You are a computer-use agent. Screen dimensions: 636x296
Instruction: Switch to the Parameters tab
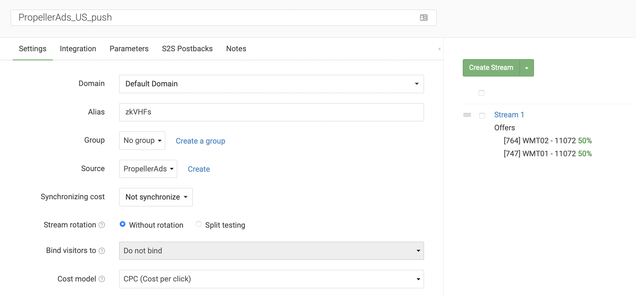point(129,49)
